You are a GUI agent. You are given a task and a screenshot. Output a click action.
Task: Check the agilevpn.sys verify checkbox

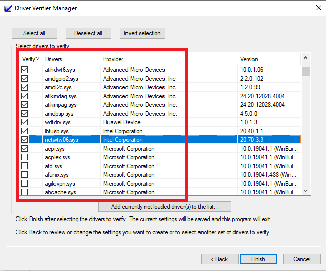[x=25, y=183]
